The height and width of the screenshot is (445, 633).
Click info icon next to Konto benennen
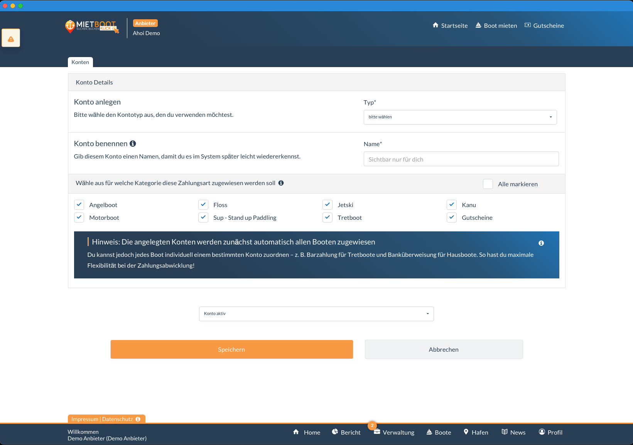click(x=133, y=143)
